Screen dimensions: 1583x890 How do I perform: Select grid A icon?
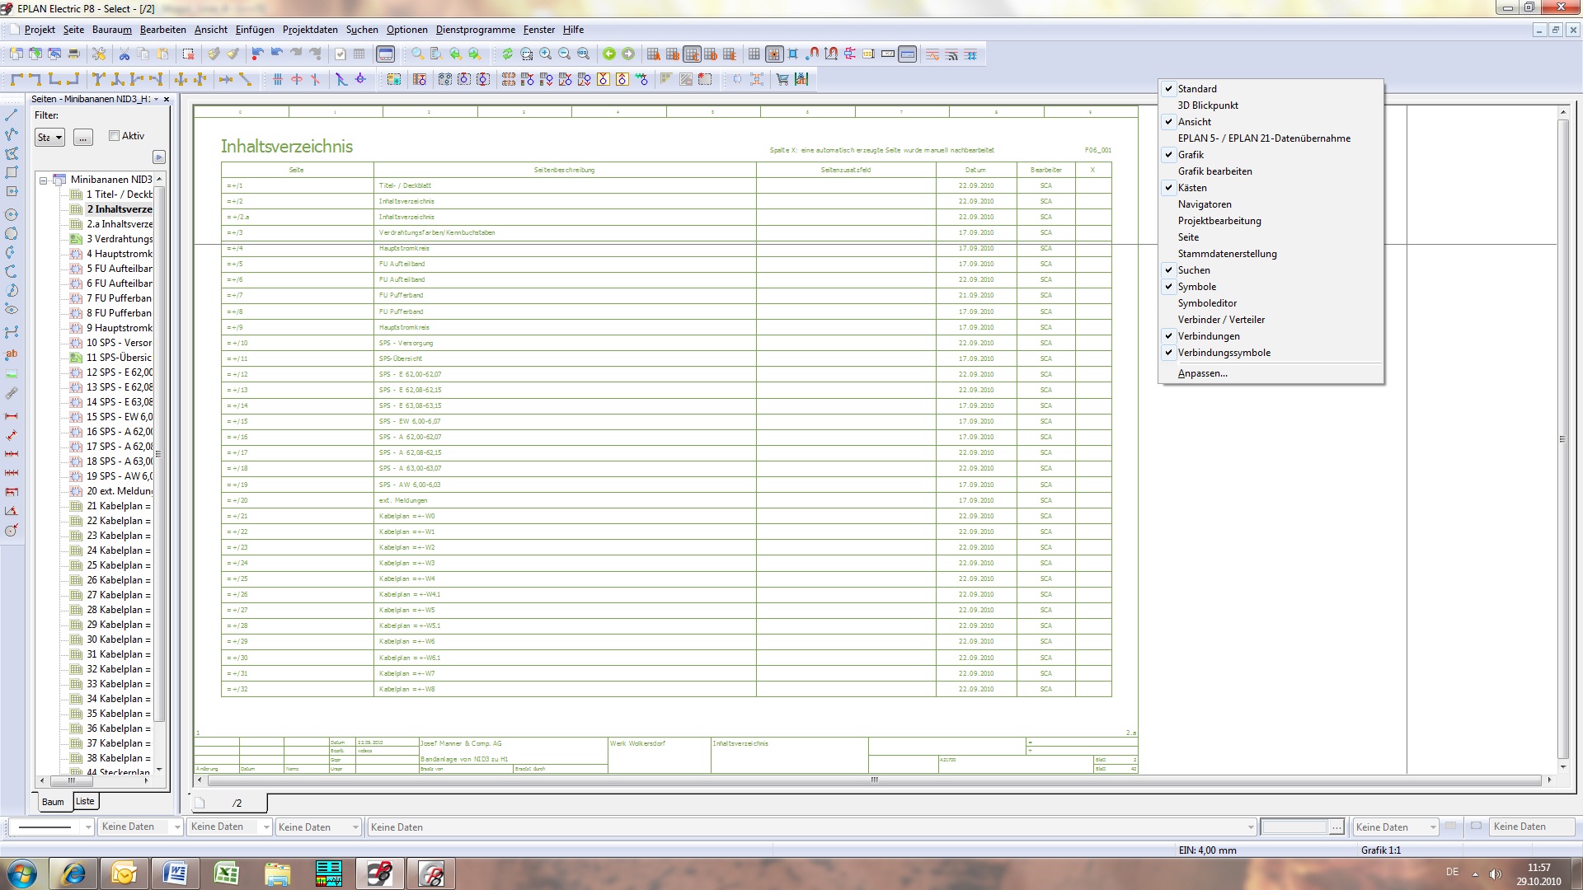coord(654,54)
